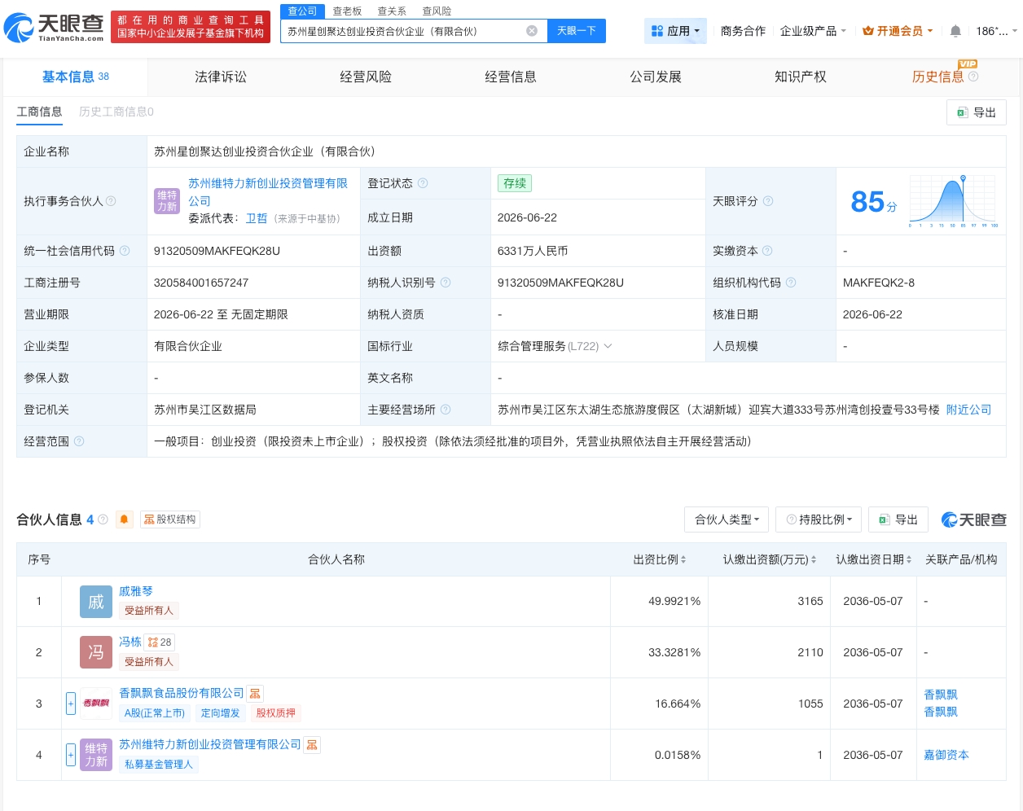
Task: Open the 天眼评分 score distribution chart
Action: pyautogui.click(x=953, y=200)
